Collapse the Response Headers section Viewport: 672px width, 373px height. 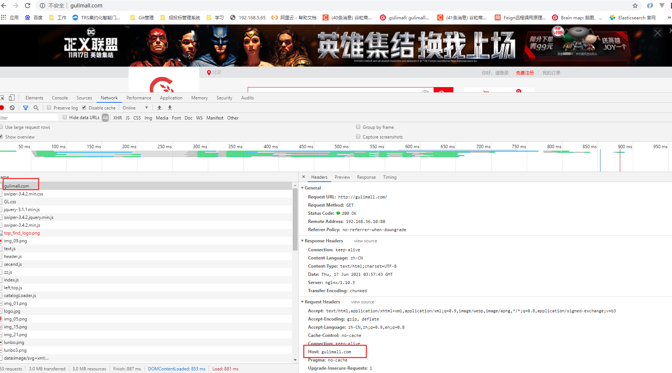302,241
